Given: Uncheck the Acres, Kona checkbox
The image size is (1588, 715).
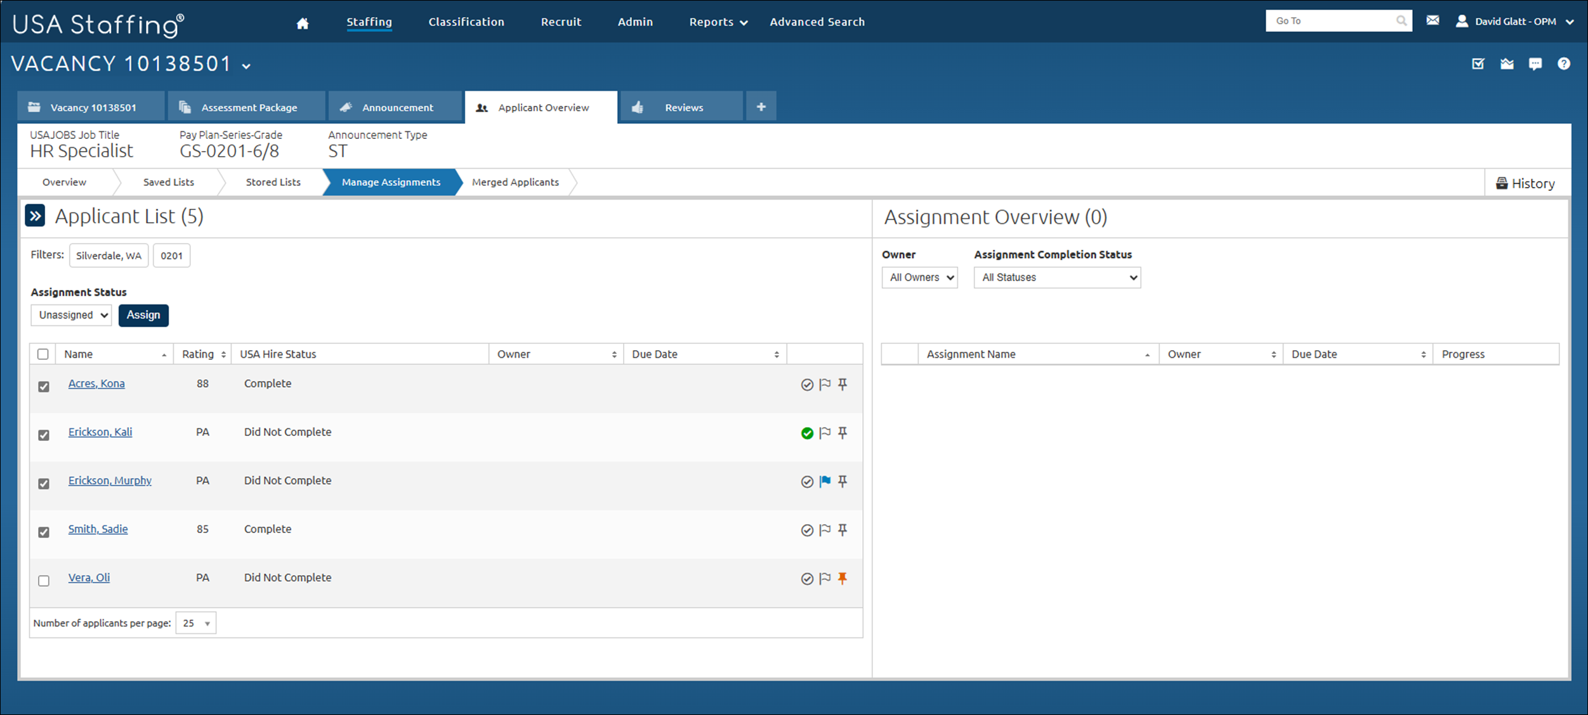Looking at the screenshot, I should [x=44, y=386].
